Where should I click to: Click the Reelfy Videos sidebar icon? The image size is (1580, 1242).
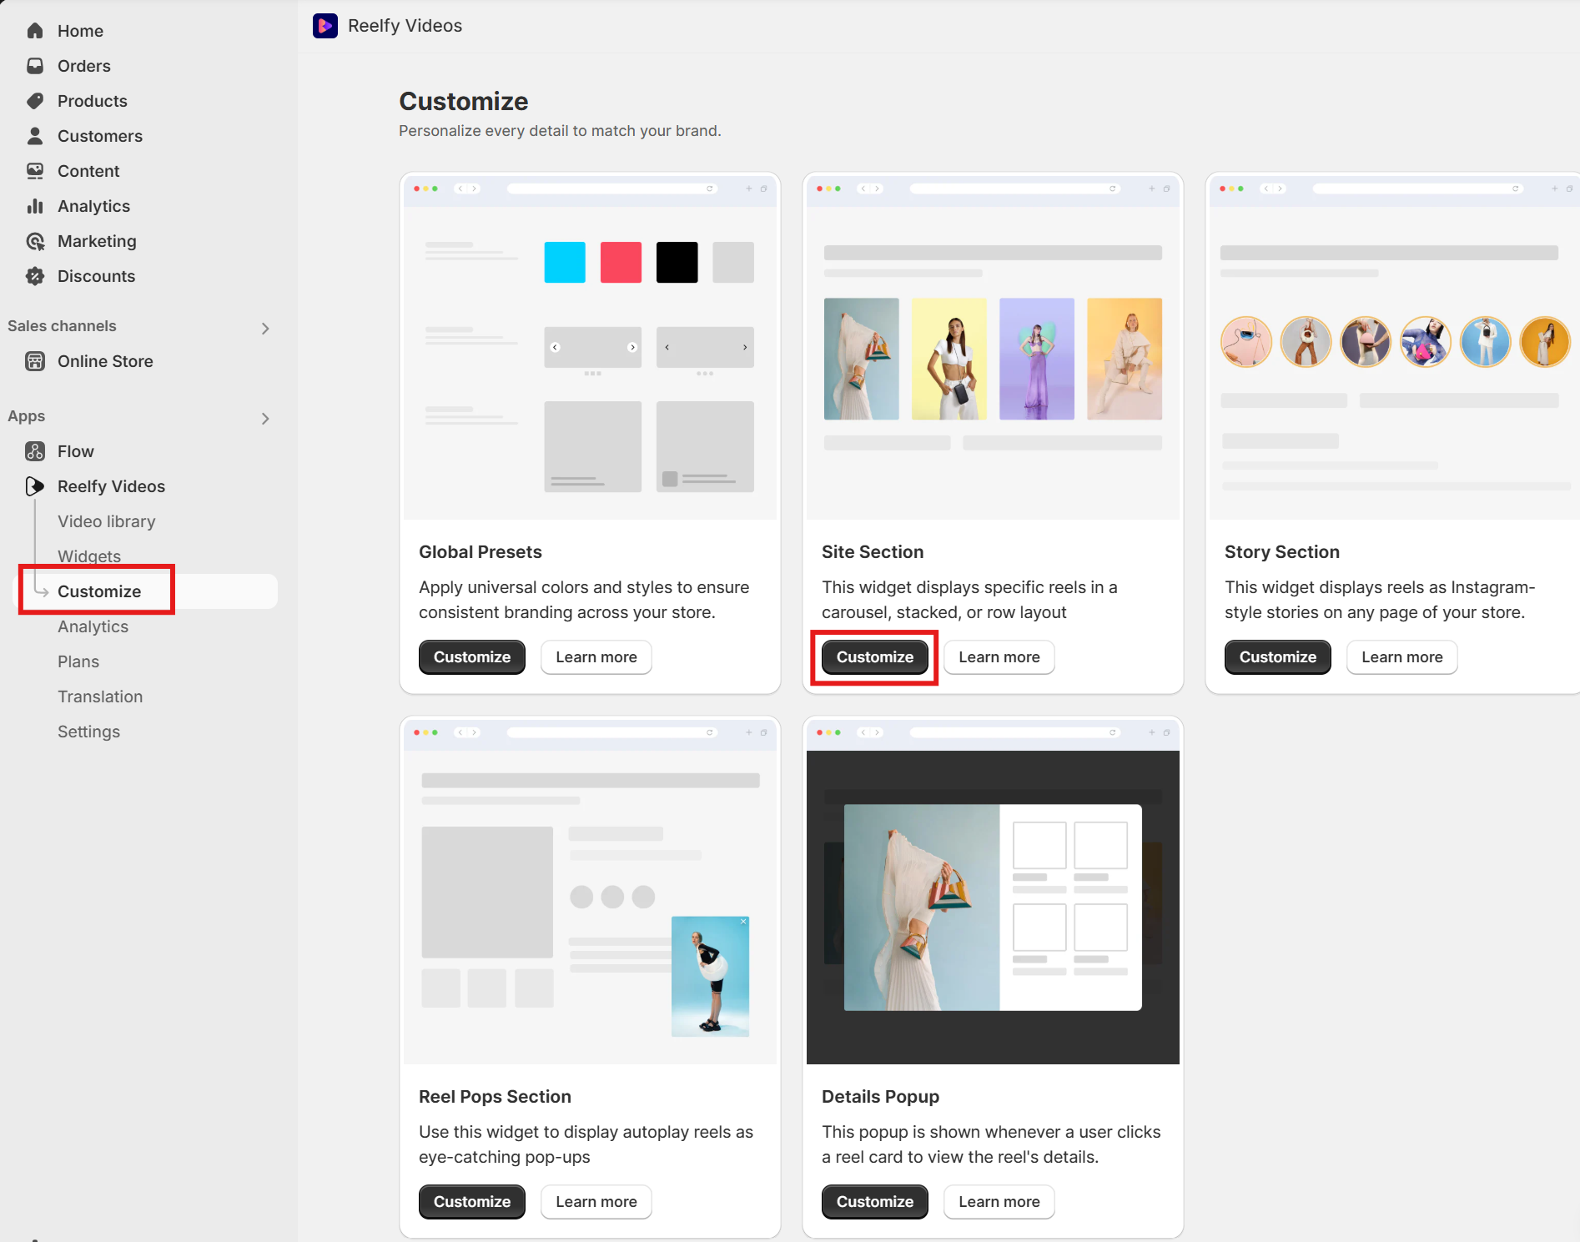(x=35, y=486)
